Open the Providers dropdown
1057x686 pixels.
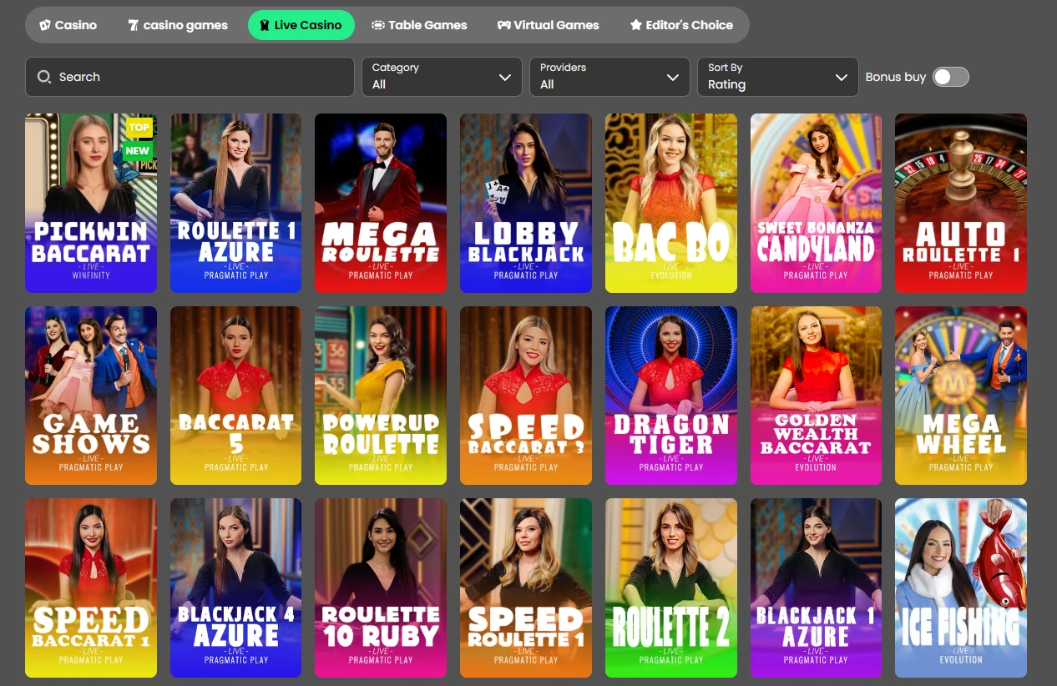pyautogui.click(x=609, y=77)
